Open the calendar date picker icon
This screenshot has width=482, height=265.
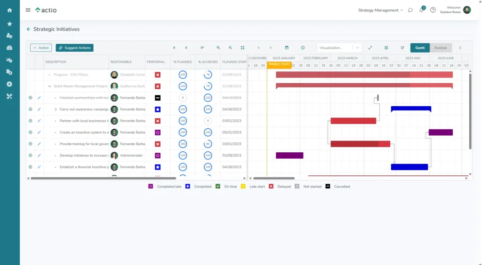287,48
